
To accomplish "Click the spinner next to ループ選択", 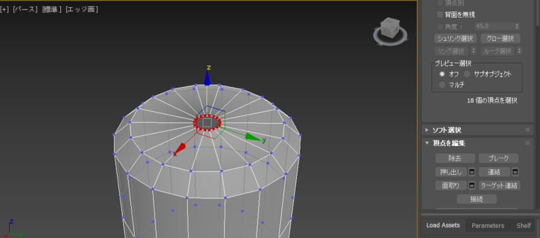I will click(519, 51).
